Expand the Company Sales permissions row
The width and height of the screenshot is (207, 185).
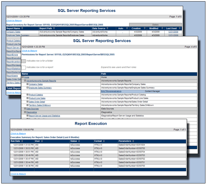[x=28, y=84]
